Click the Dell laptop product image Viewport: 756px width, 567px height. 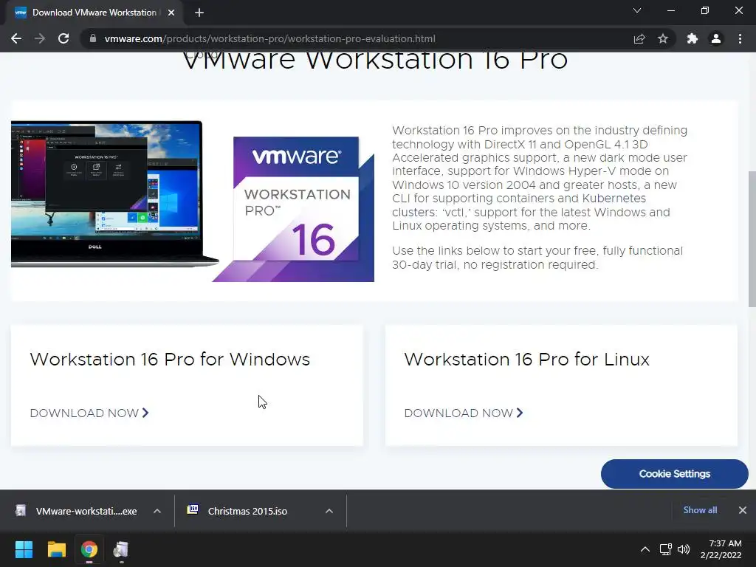pyautogui.click(x=113, y=194)
